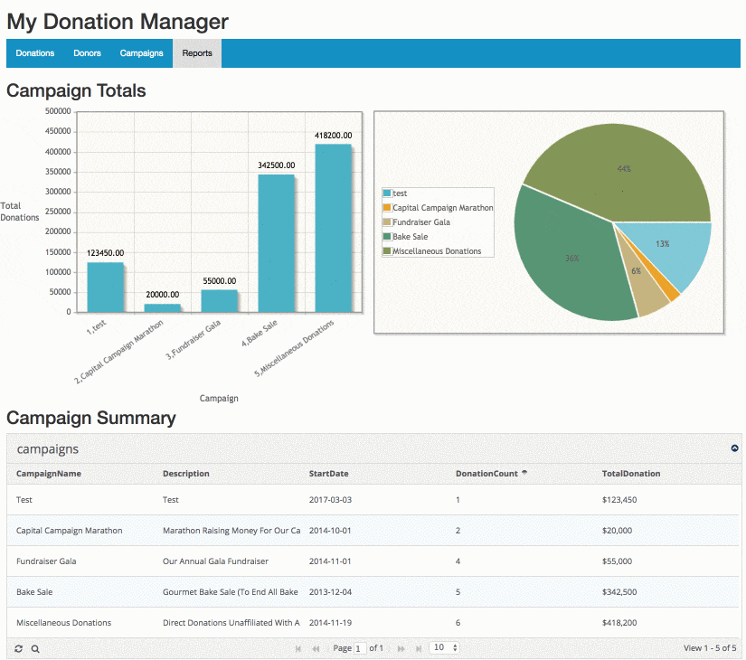Screen dimensions: 746x660
Task: Click the Bake Sale legend color swatch
Action: (x=387, y=237)
